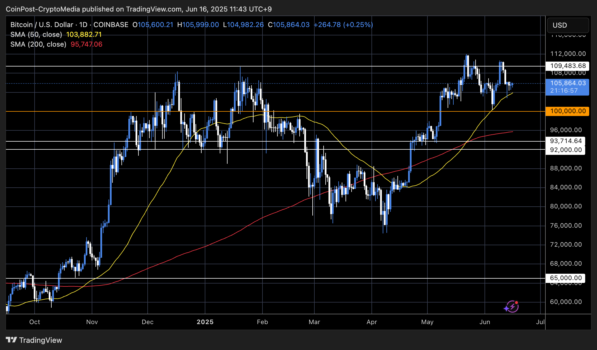
Task: Click the Jul label on time axis
Action: (x=540, y=322)
